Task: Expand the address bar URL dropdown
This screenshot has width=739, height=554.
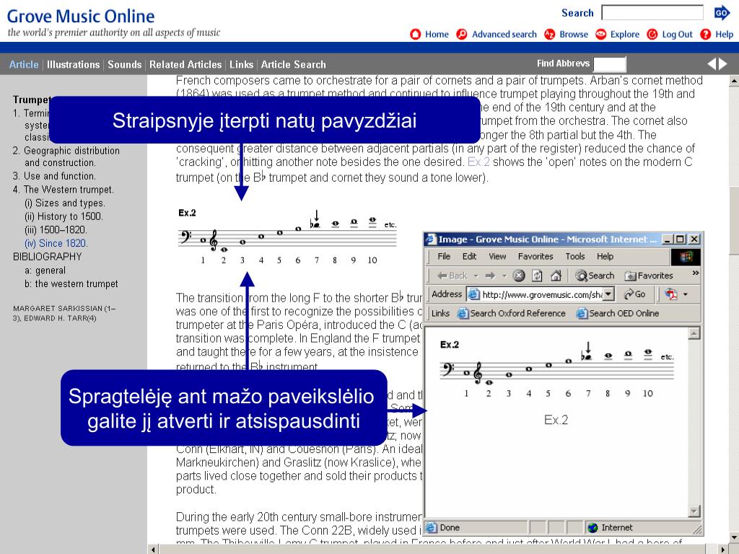Action: 609,294
